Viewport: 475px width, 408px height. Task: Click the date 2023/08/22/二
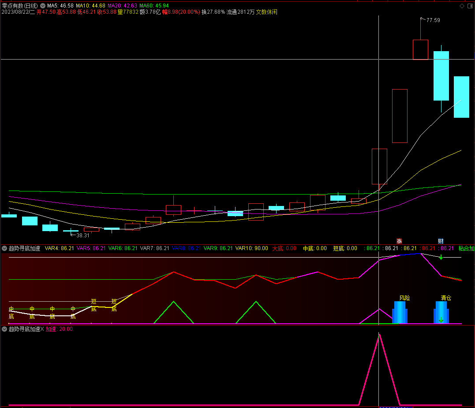pos(18,12)
